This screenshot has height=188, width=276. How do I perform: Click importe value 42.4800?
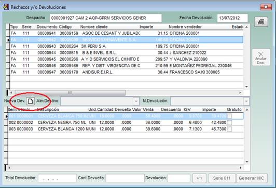(218, 122)
